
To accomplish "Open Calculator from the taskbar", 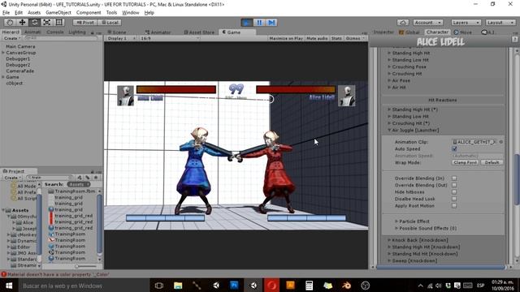I will pyautogui.click(x=309, y=286).
